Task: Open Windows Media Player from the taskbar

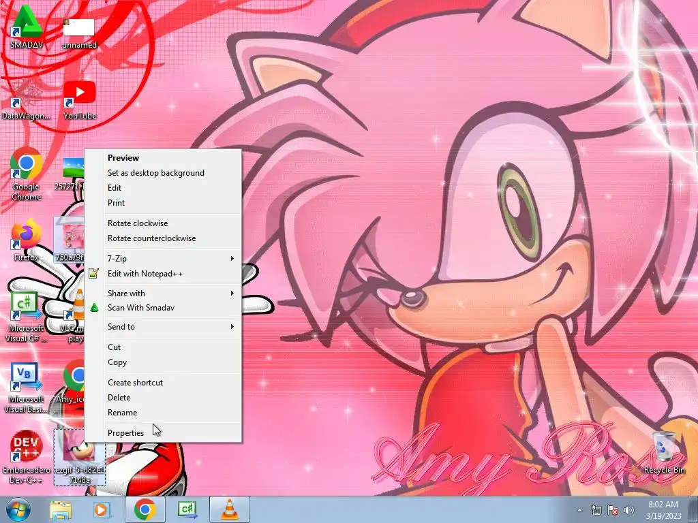Action: tap(102, 509)
